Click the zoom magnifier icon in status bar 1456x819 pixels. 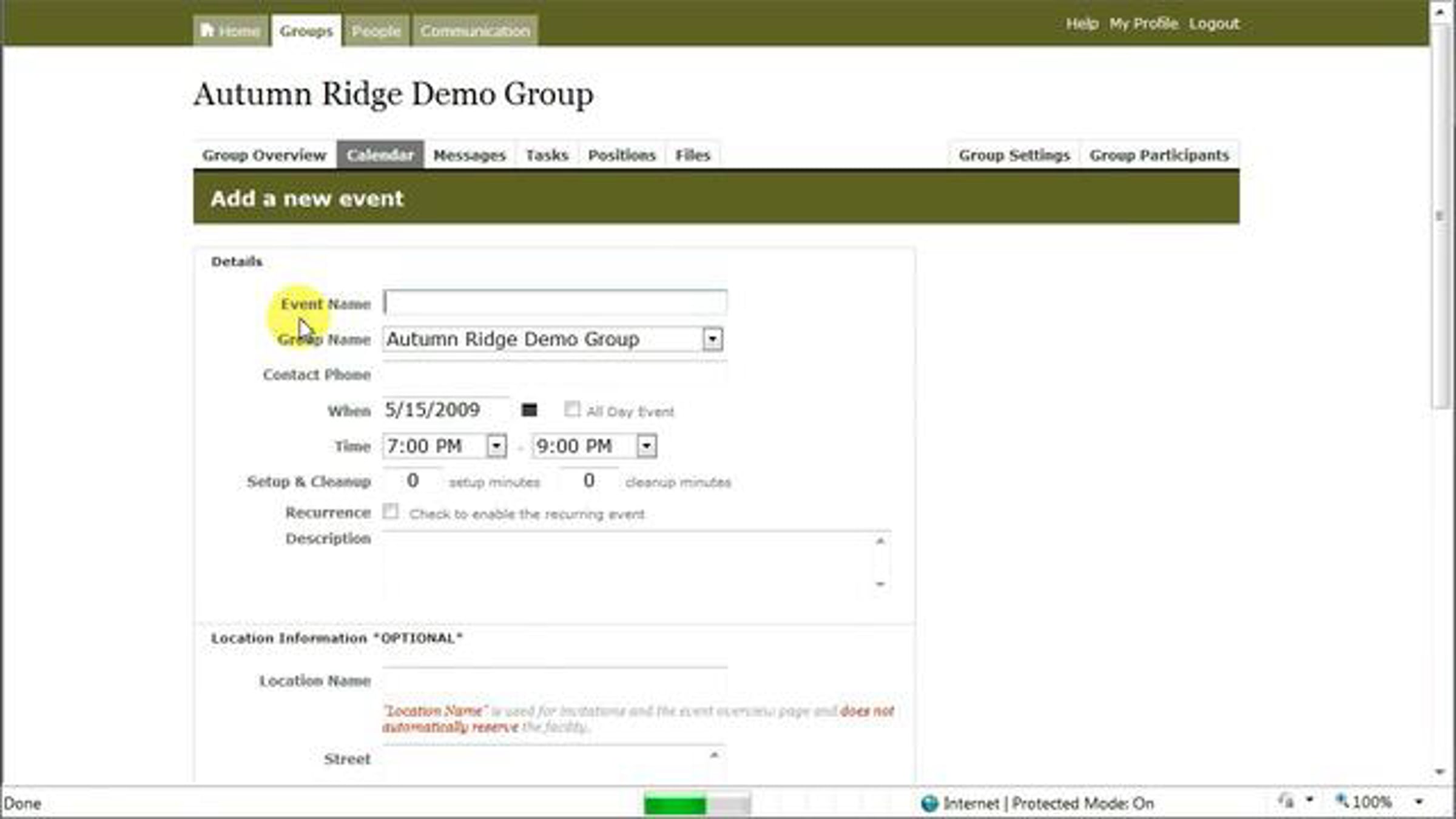pos(1342,801)
